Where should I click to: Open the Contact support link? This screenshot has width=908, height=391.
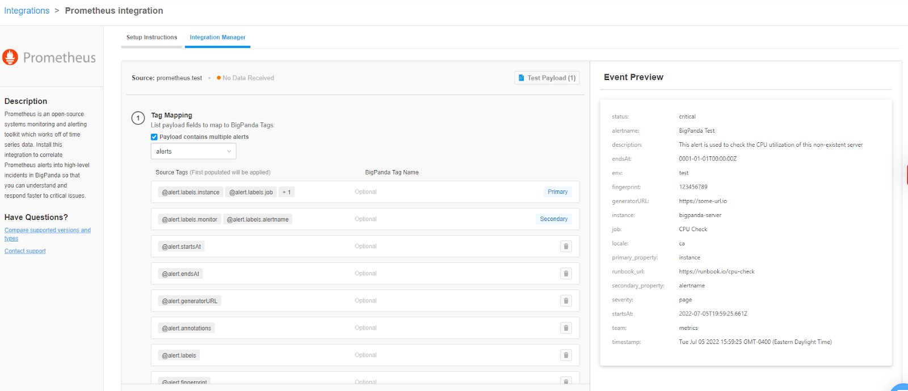(x=25, y=251)
